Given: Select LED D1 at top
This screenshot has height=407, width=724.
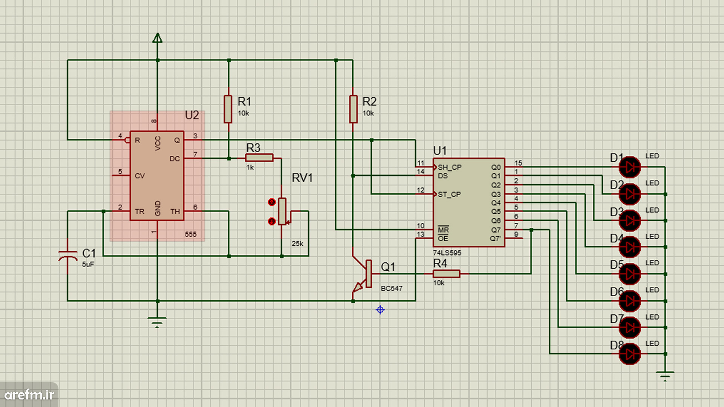Looking at the screenshot, I should [x=630, y=167].
